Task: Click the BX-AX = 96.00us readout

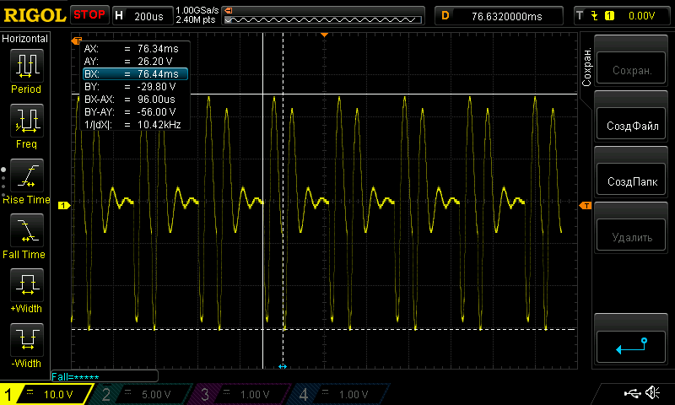Action: (130, 99)
